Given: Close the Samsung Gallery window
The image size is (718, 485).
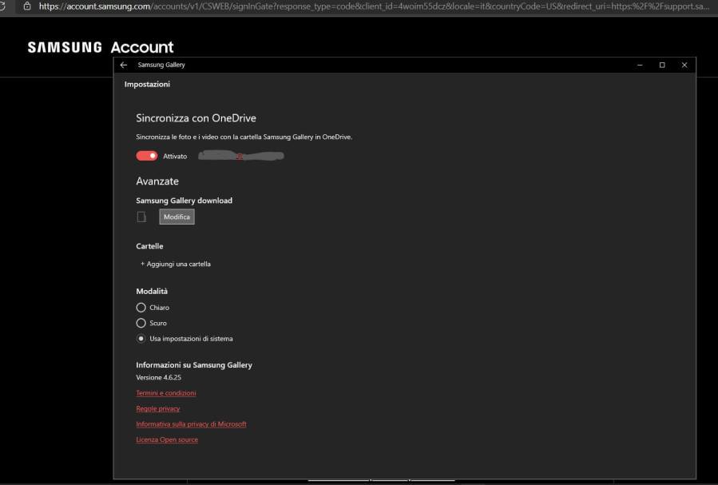Looking at the screenshot, I should click(x=684, y=65).
